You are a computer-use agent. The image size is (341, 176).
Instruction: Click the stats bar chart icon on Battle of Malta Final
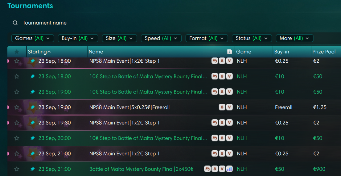click(x=229, y=169)
